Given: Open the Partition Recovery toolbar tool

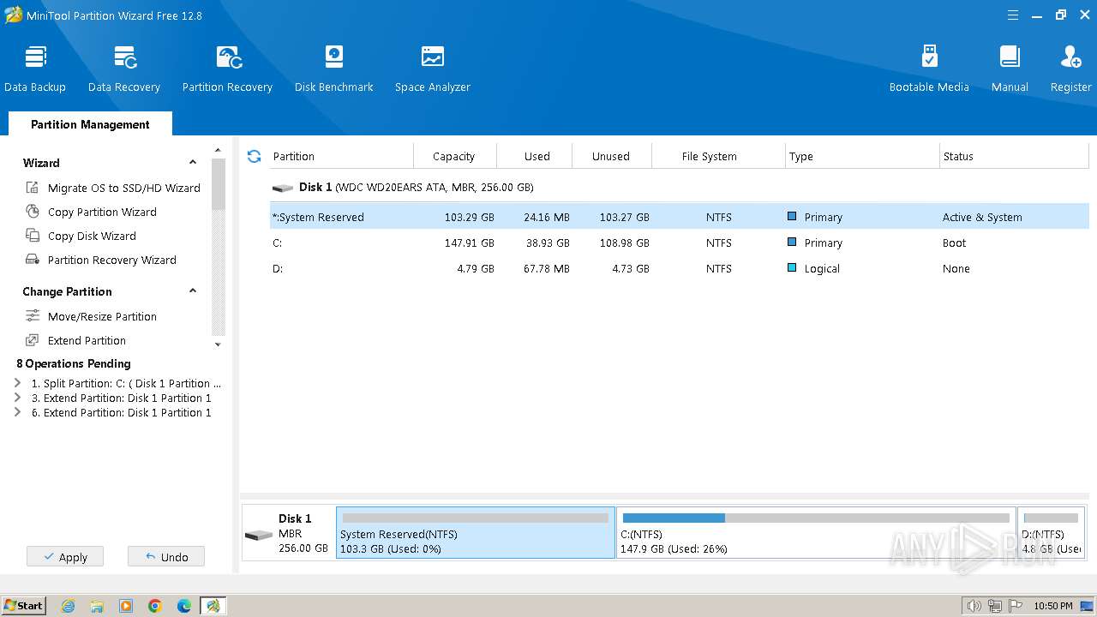Looking at the screenshot, I should 227,69.
